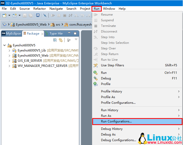The height and width of the screenshot is (145, 183).
Task: Open the Help menu
Action: [122, 9]
